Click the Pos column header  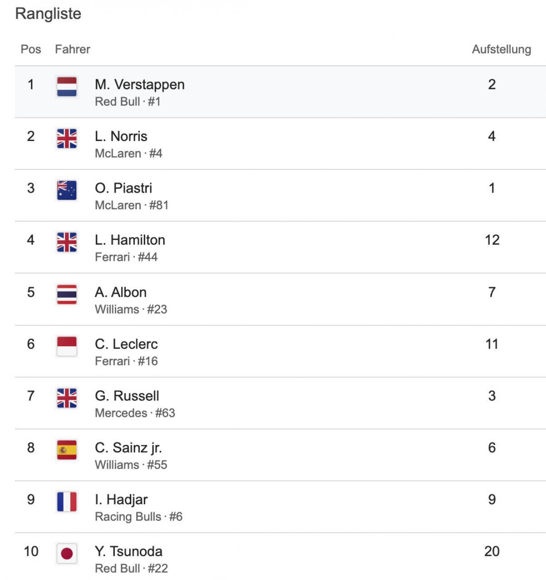(31, 49)
